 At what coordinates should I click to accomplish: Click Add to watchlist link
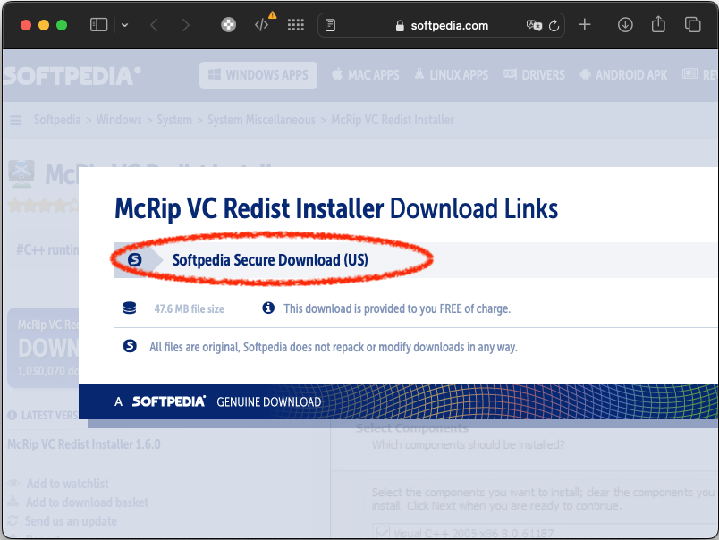click(67, 484)
